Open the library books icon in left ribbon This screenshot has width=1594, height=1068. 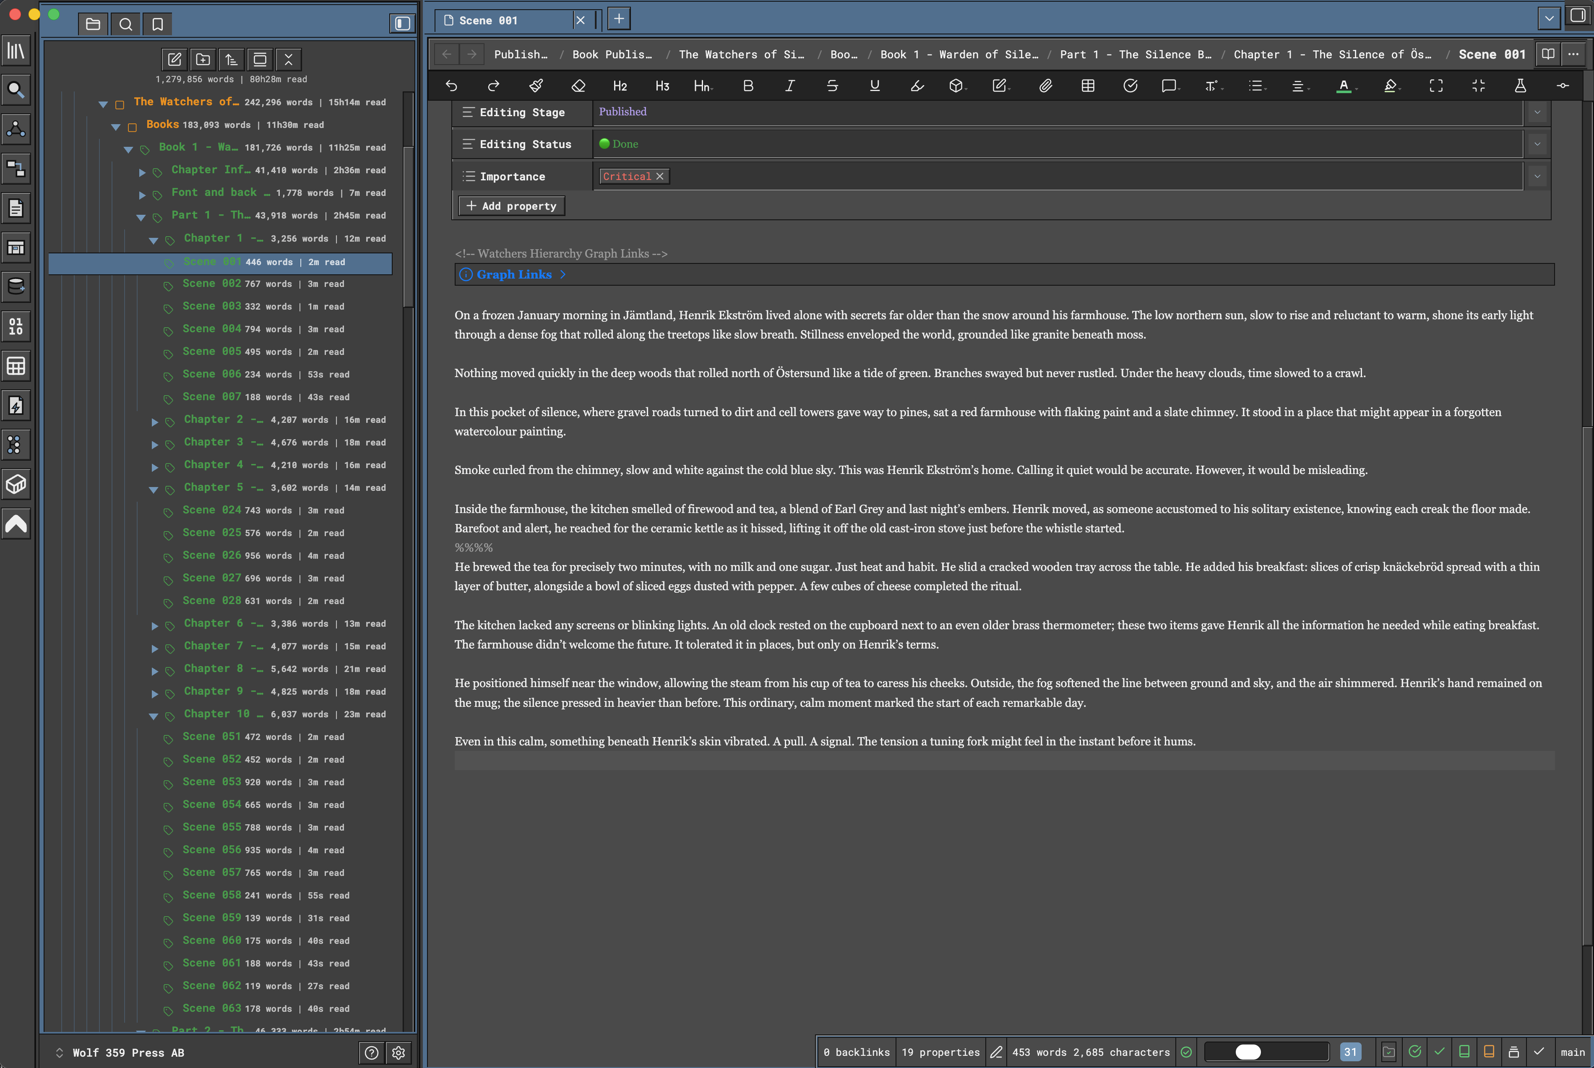pyautogui.click(x=16, y=50)
